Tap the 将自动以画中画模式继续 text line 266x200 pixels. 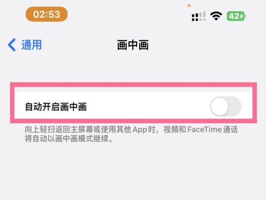coord(69,138)
